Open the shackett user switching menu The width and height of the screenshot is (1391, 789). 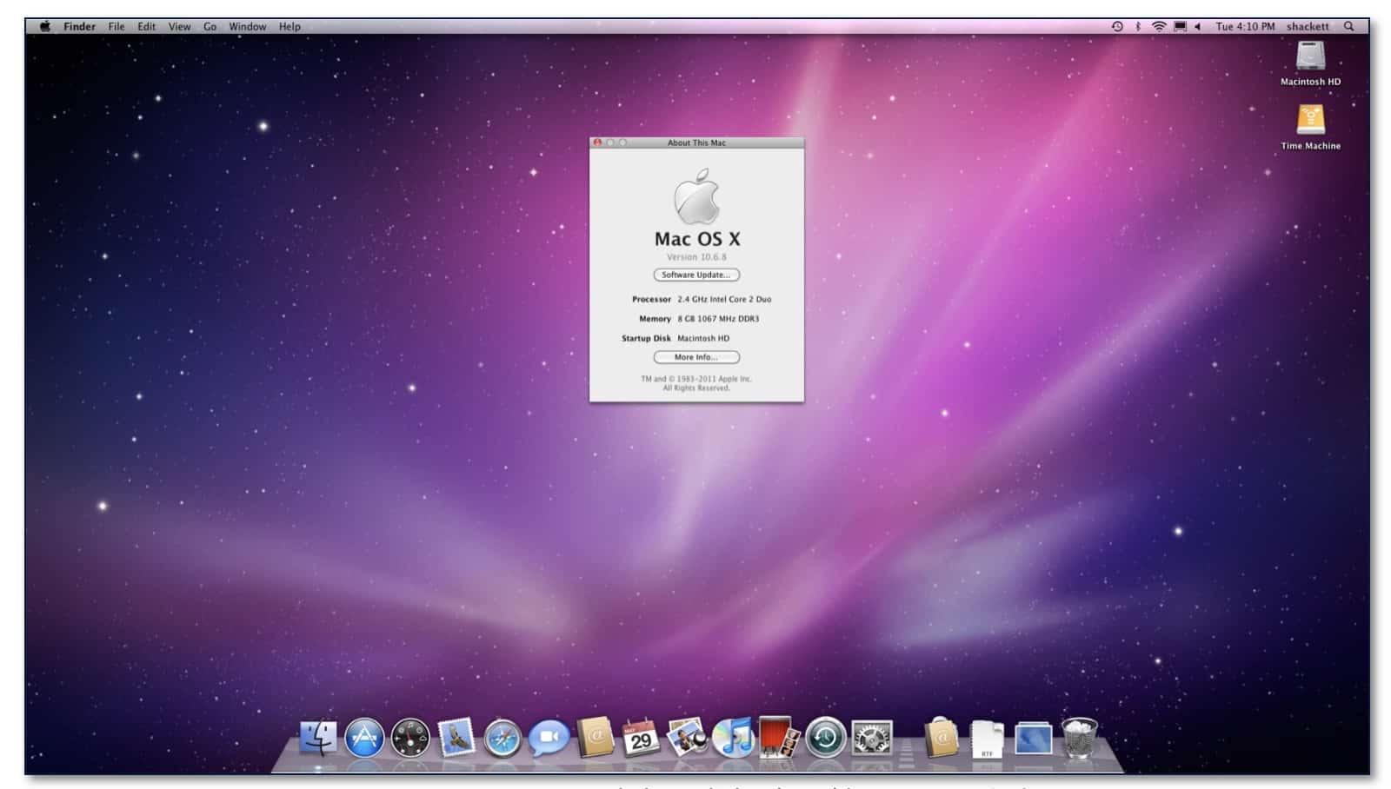pos(1308,26)
